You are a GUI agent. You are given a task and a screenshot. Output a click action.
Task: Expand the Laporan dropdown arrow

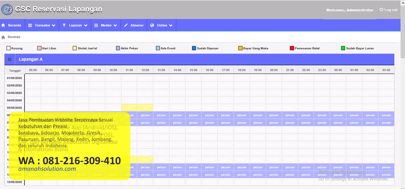pos(85,25)
